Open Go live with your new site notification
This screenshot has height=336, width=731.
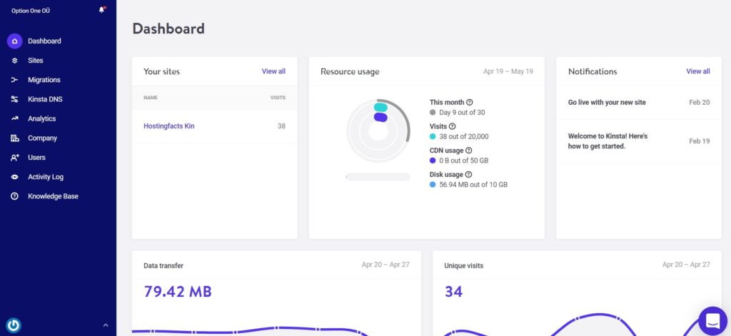click(607, 103)
